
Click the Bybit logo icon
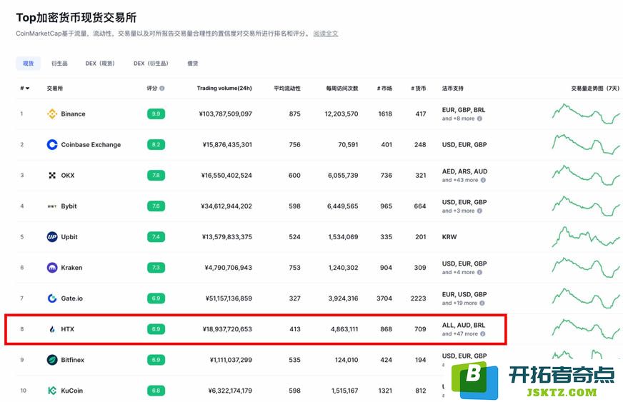click(52, 206)
